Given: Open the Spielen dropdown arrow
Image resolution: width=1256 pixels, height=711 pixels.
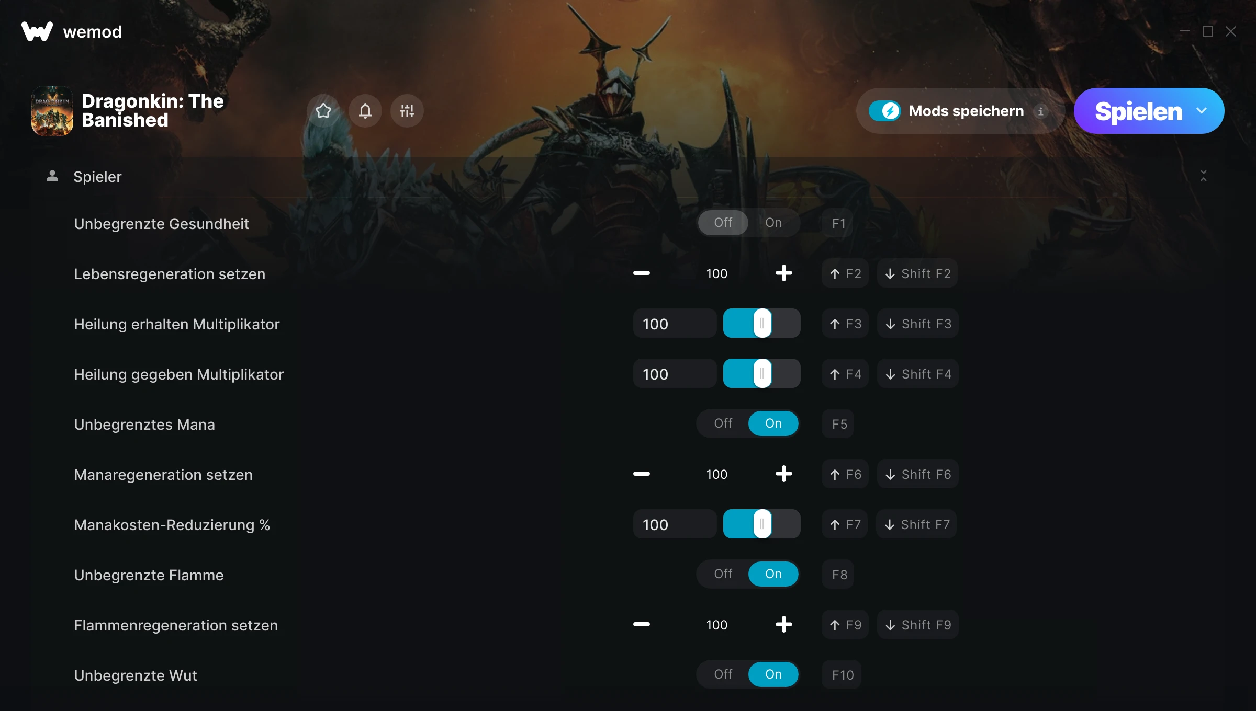Looking at the screenshot, I should coord(1202,111).
